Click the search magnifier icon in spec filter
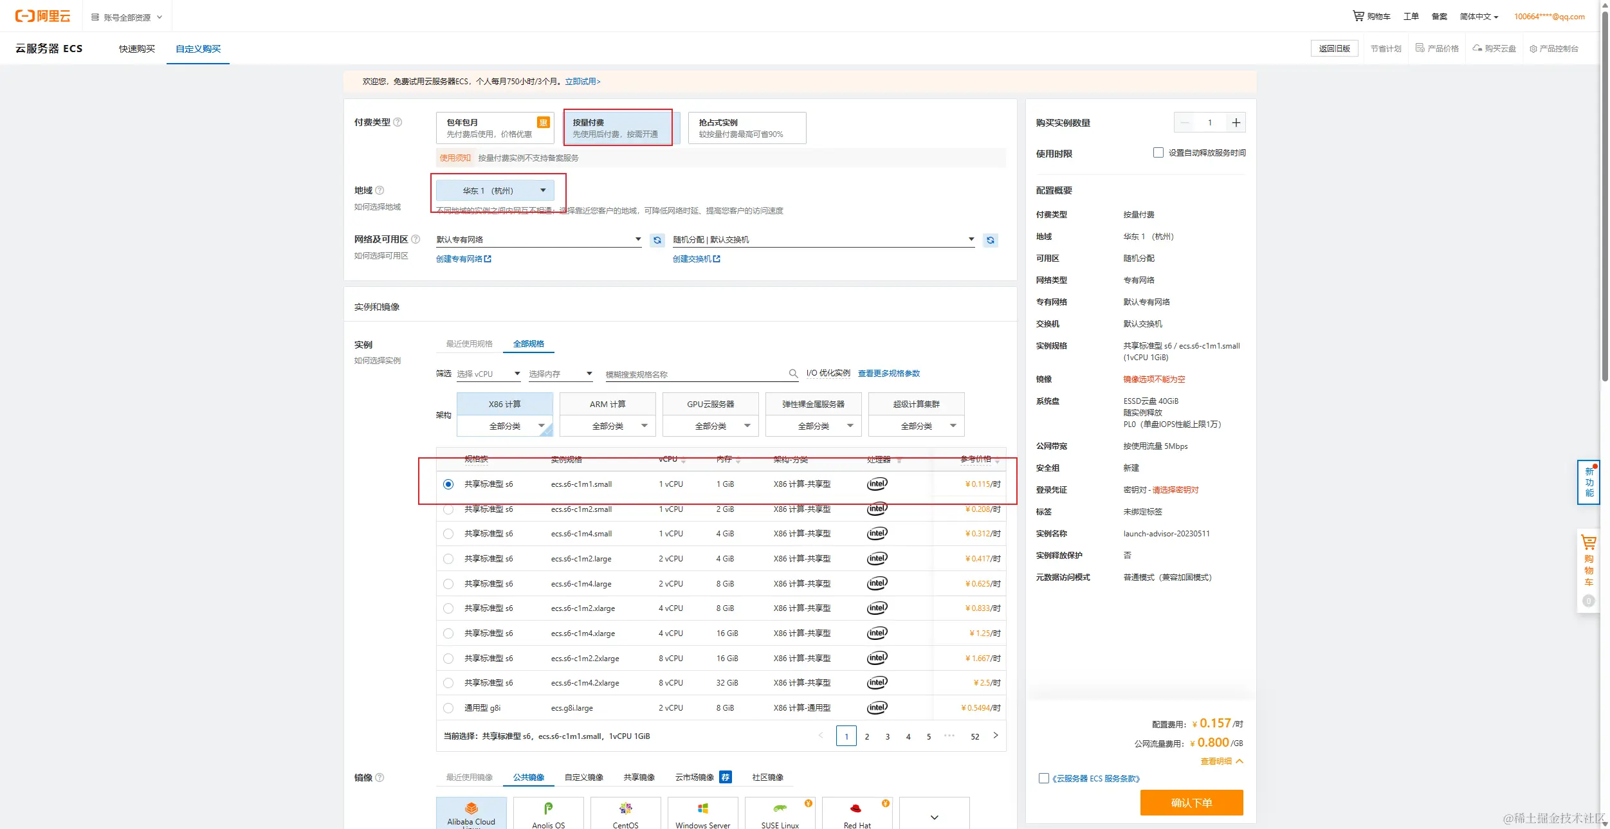This screenshot has width=1610, height=829. 793,374
